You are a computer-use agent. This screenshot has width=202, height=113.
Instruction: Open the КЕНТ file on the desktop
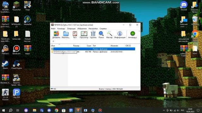195,50
